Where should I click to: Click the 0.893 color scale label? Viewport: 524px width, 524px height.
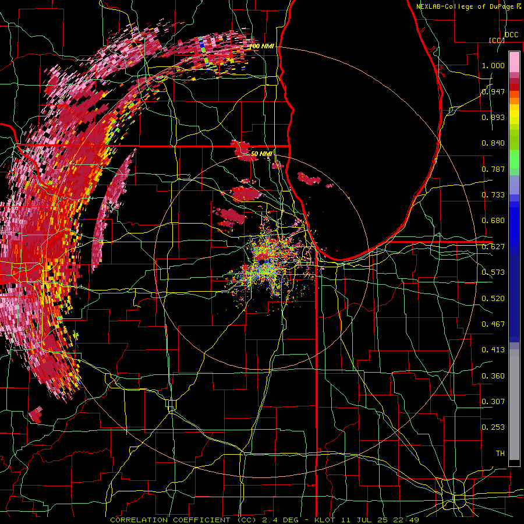pyautogui.click(x=493, y=117)
